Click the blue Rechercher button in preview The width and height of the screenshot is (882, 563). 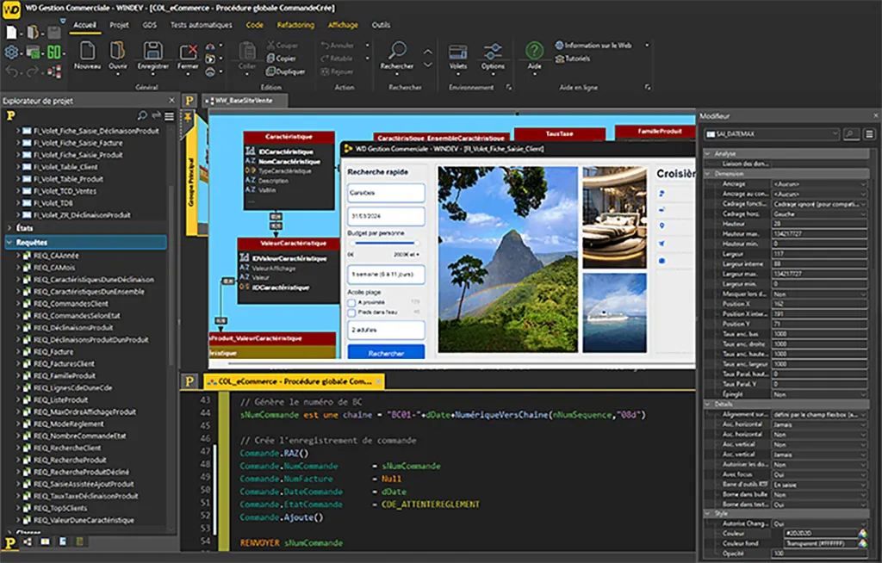click(385, 353)
